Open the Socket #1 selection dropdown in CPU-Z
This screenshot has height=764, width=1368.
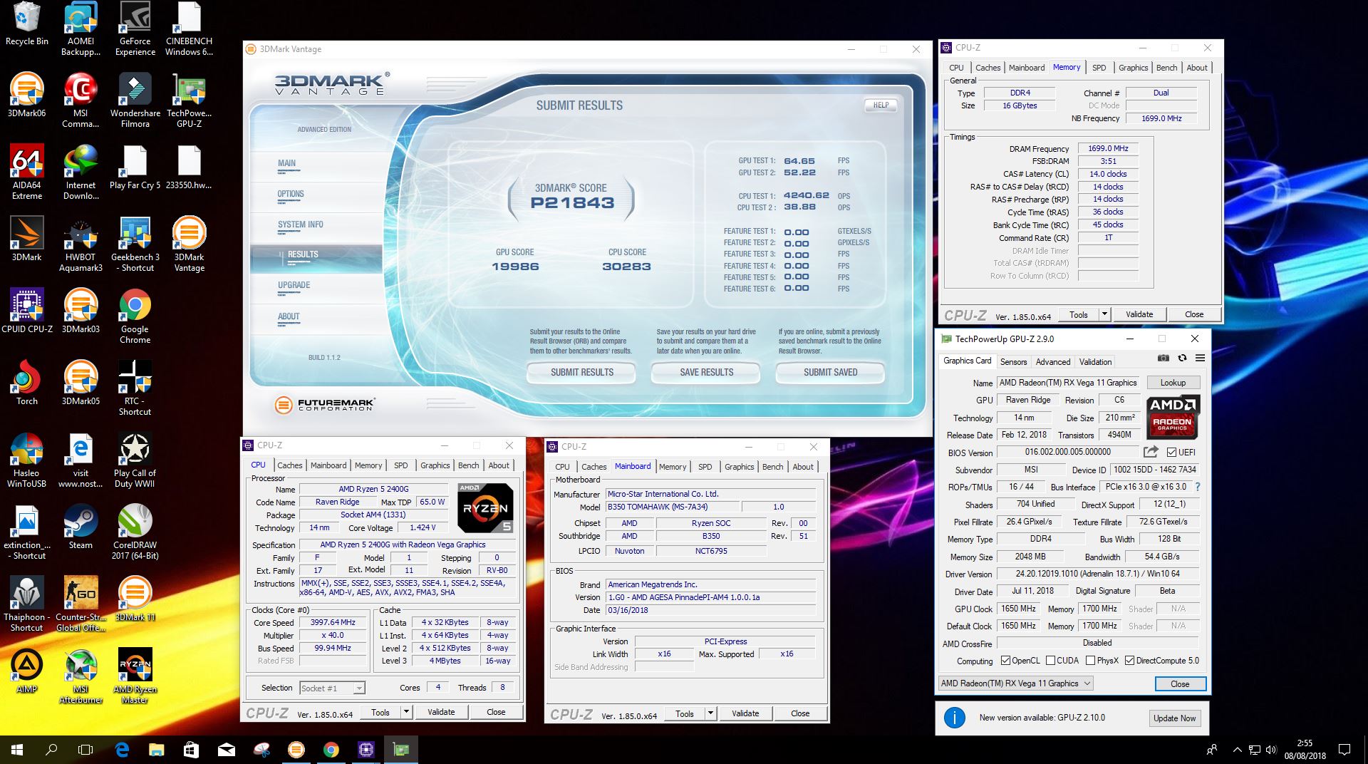(x=359, y=688)
